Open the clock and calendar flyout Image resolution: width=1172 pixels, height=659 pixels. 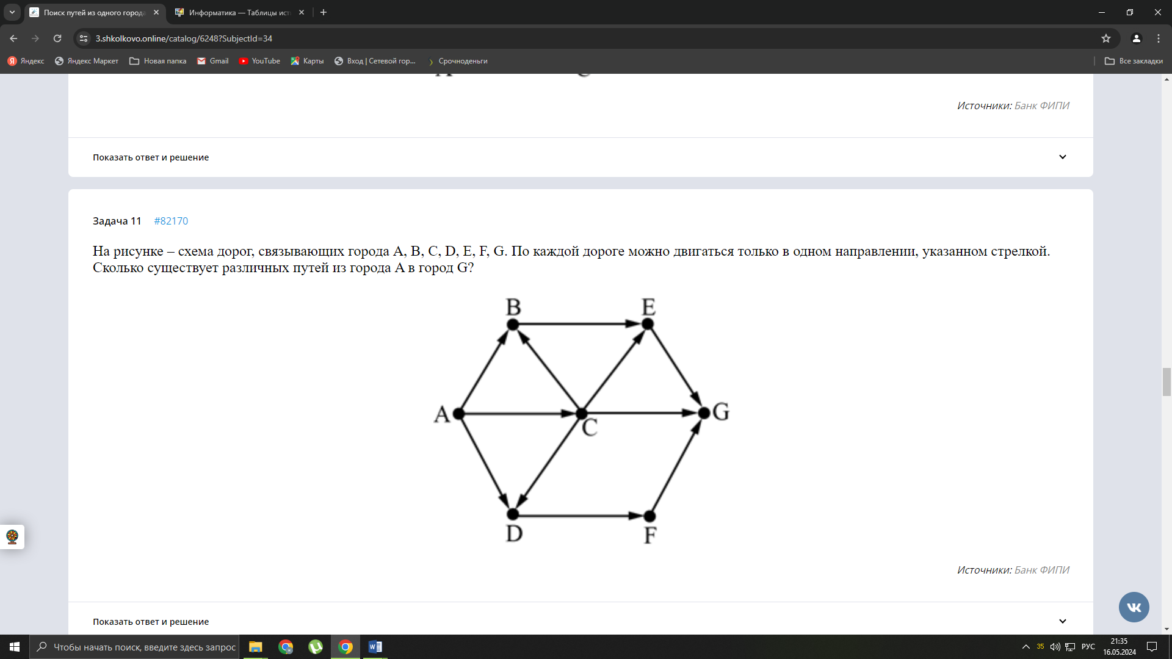1120,647
